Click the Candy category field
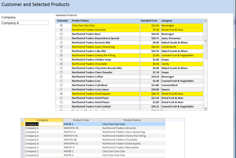This screenshot has width=236, height=158. point(182,64)
